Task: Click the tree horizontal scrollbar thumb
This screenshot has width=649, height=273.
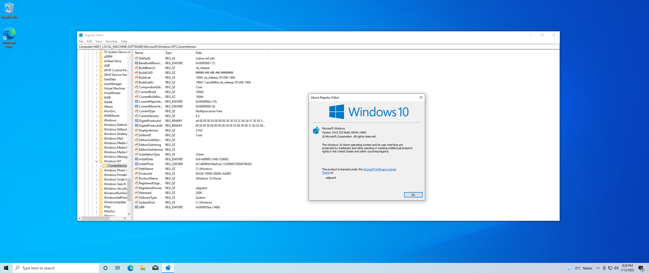Action: click(96, 218)
